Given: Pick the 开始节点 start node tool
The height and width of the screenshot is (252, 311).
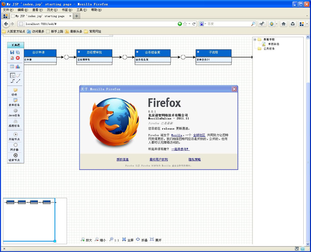Looking at the screenshot, I should click(x=14, y=136).
